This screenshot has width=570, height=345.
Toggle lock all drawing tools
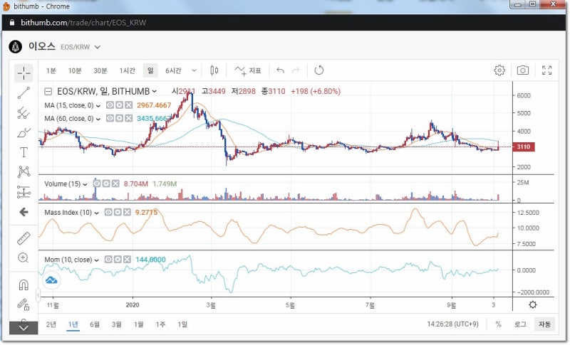tap(24, 304)
